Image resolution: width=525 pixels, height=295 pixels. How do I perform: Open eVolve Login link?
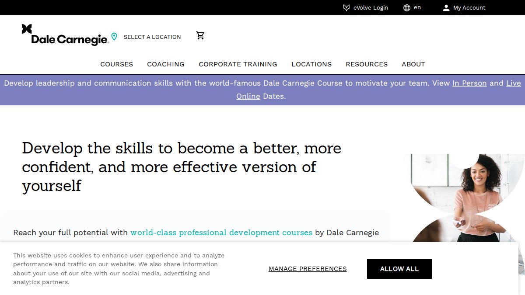coord(371,8)
